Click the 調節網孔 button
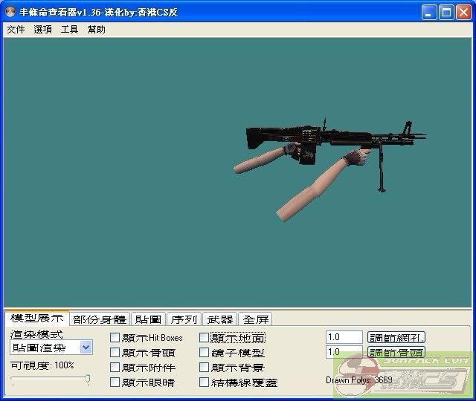 coord(396,337)
